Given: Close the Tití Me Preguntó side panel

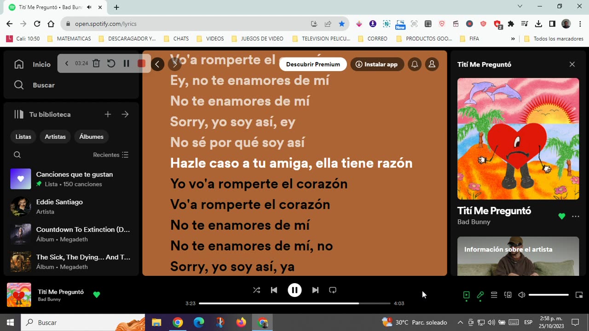Looking at the screenshot, I should 572,64.
